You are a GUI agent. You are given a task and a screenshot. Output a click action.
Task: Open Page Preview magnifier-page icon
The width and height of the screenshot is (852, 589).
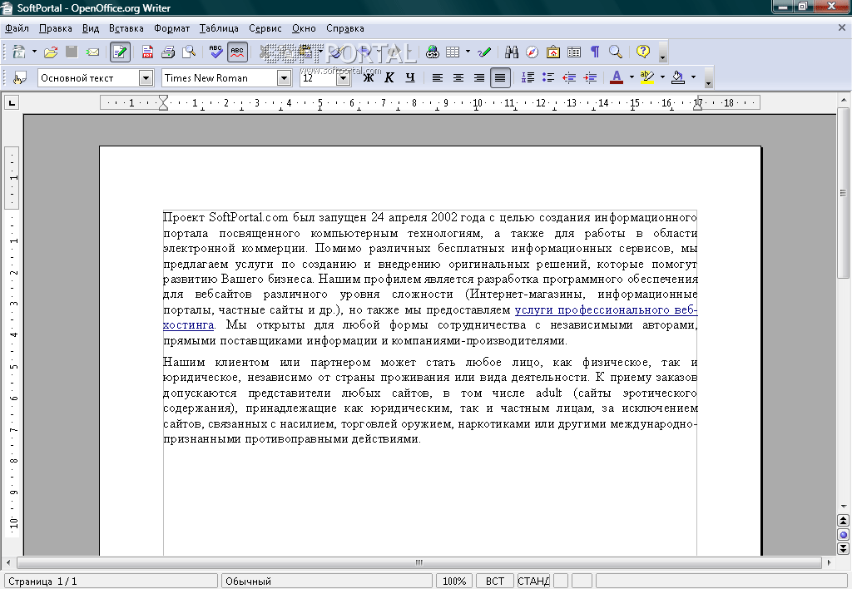[189, 52]
